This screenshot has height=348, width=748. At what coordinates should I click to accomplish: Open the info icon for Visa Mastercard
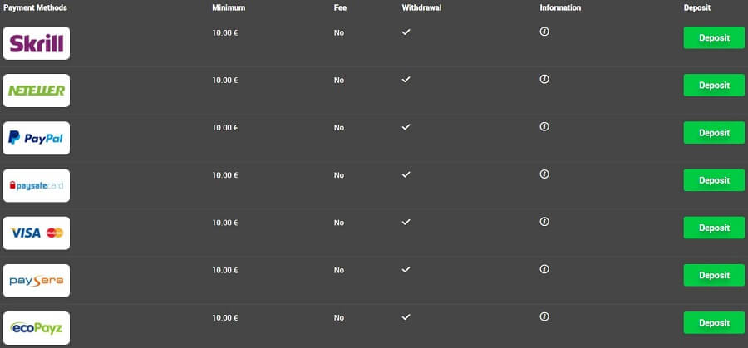click(544, 222)
